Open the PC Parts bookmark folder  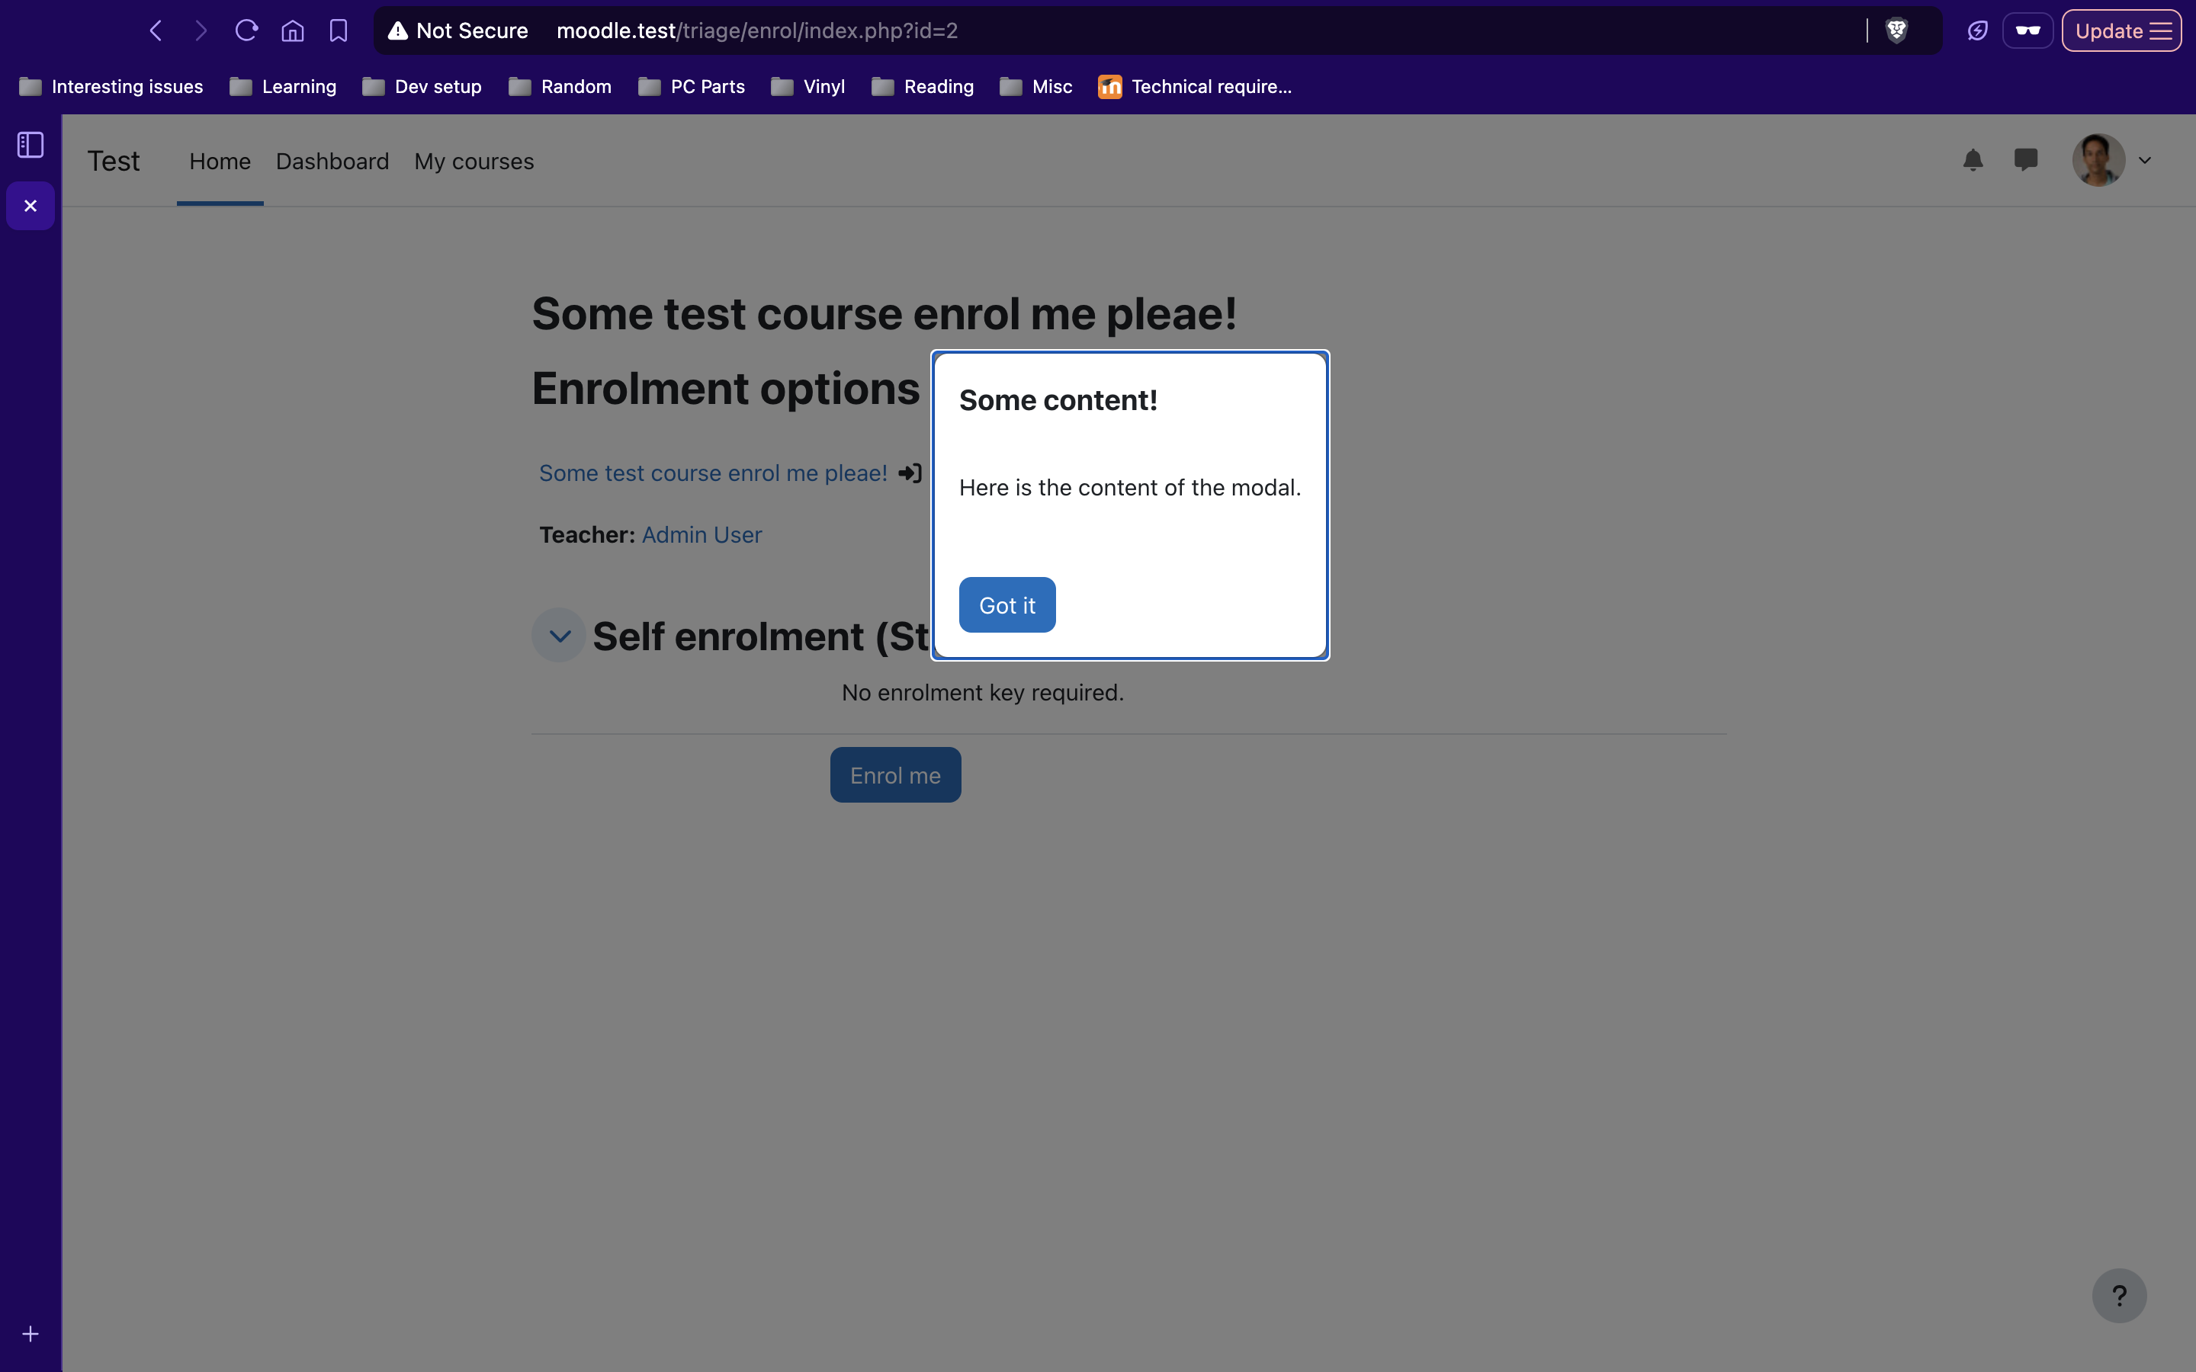tap(691, 86)
